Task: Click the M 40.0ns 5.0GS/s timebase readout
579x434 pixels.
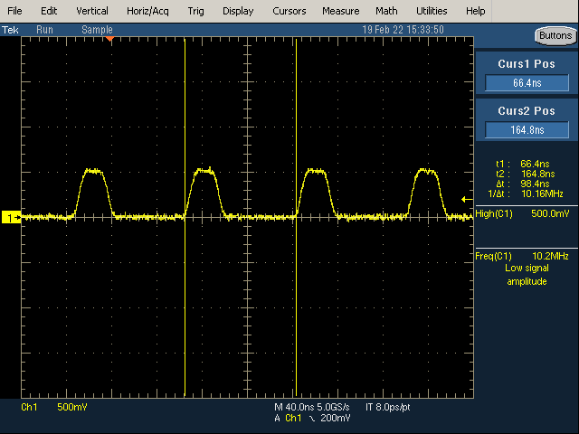Action: point(311,407)
